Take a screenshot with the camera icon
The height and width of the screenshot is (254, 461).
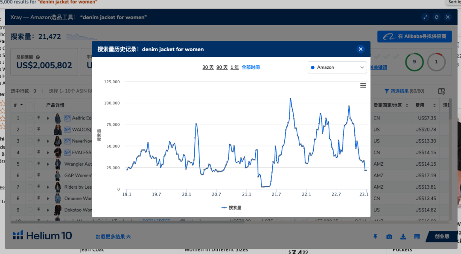(389, 236)
